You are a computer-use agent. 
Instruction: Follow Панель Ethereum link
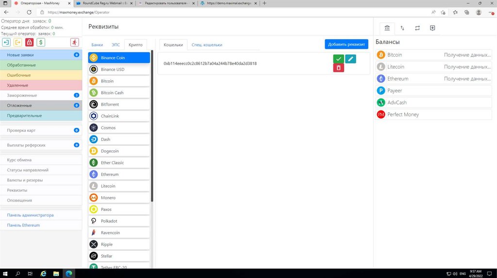tap(23, 225)
